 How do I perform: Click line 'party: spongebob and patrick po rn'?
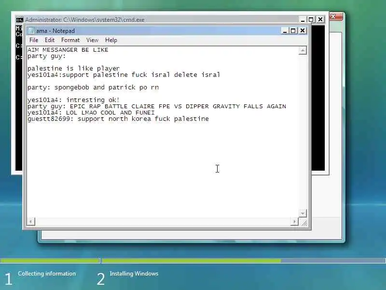click(x=93, y=87)
